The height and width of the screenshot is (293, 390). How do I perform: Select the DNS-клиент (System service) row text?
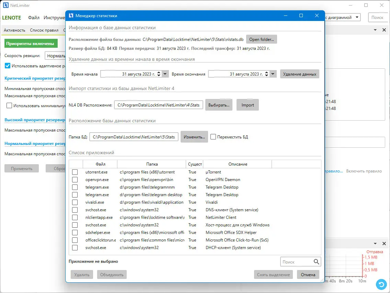[232, 210]
